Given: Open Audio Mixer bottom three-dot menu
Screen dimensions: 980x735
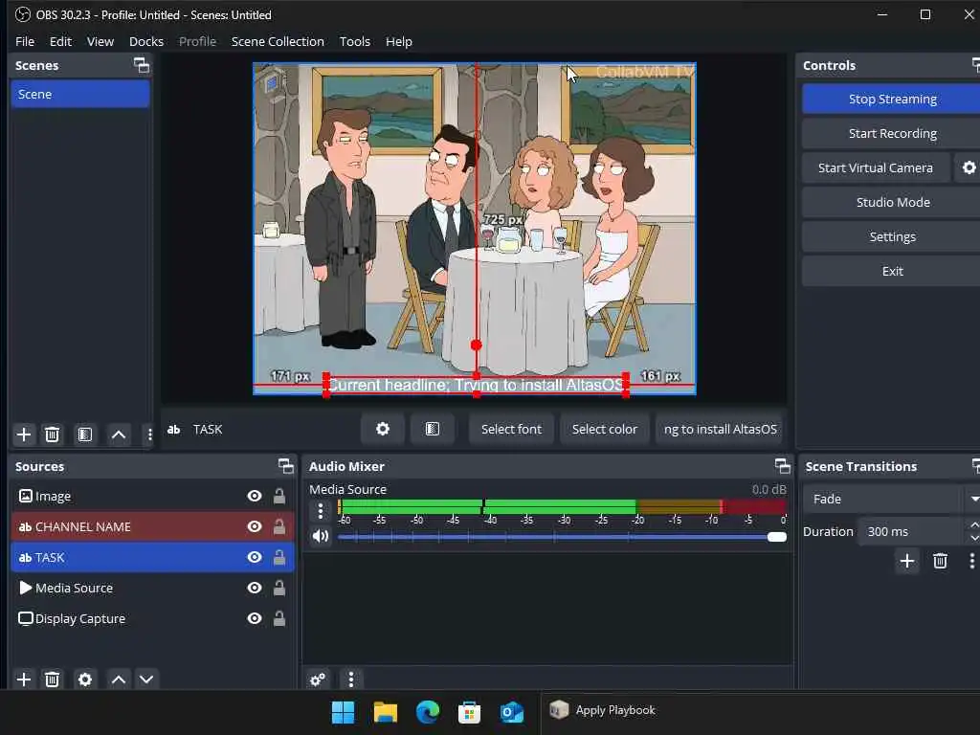Looking at the screenshot, I should coord(351,679).
